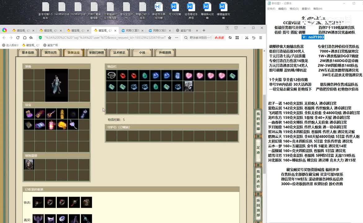Select the golden pagoda artifact in 法宝
363x223 pixels.
[x=62, y=114]
